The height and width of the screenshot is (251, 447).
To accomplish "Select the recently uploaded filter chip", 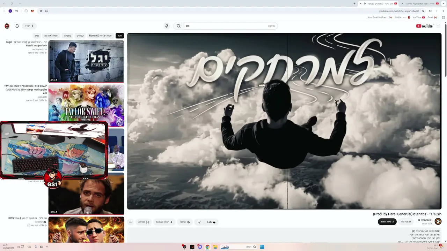I will [51, 36].
